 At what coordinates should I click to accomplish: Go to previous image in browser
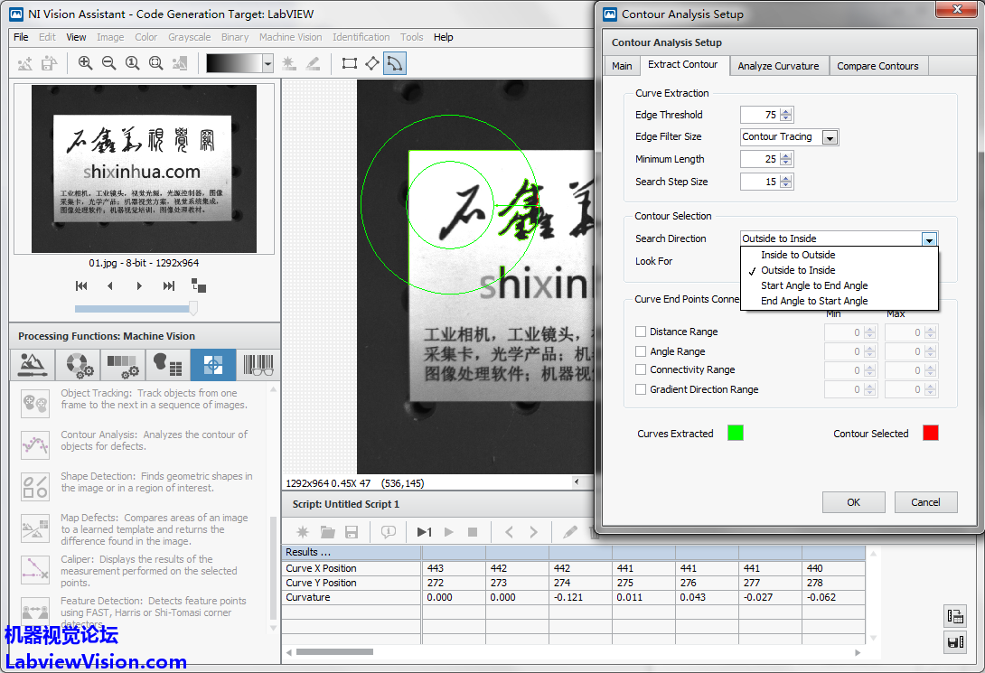tap(110, 285)
